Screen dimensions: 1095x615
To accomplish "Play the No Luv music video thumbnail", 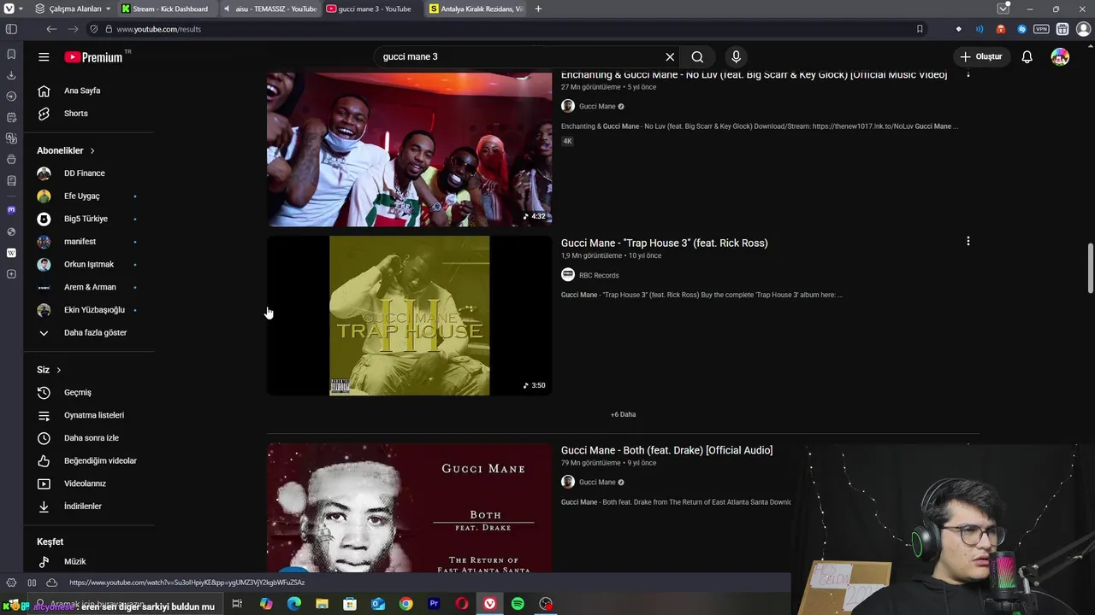I will click(409, 149).
